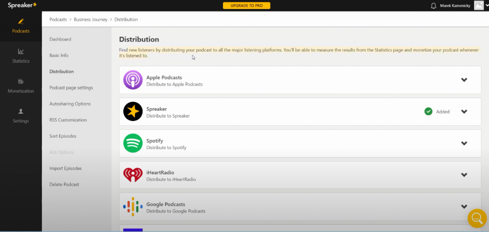Viewport: 489px width, 232px height.
Task: Click 'Distribute to Google Podcasts' text
Action: point(176,211)
